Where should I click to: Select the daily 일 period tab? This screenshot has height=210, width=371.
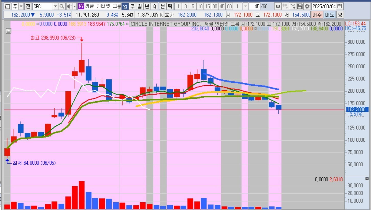pyautogui.click(x=125, y=6)
